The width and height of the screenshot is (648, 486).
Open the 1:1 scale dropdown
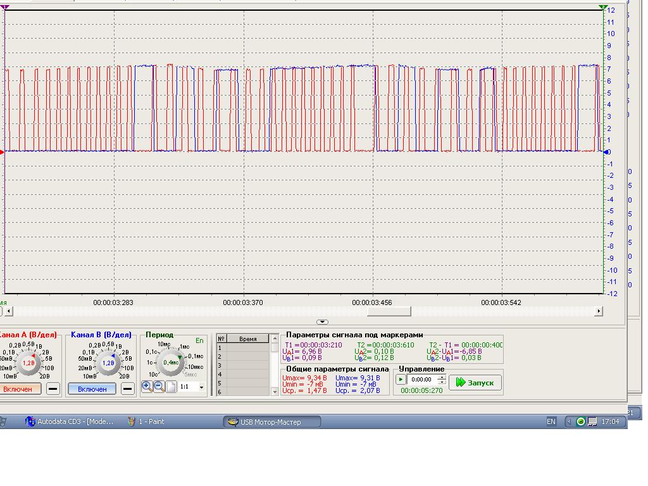[x=202, y=387]
